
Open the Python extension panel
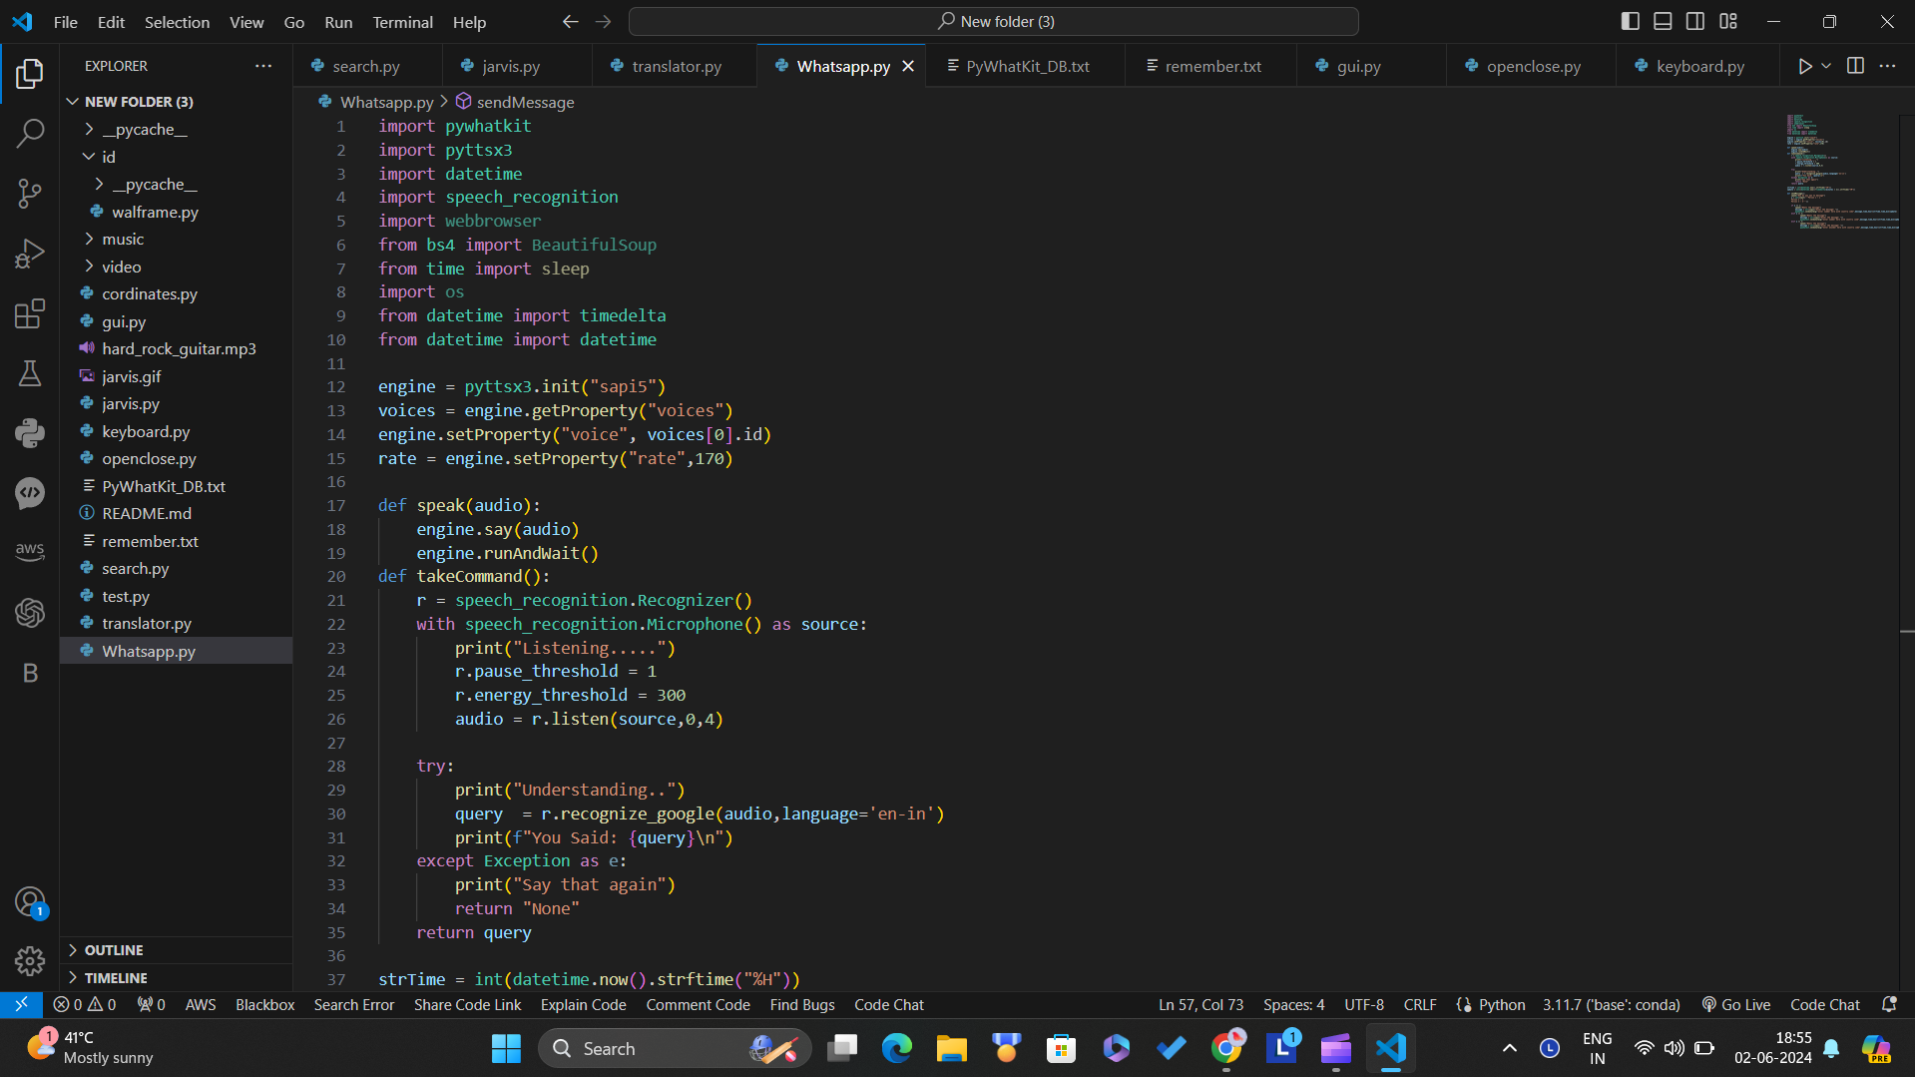30,433
